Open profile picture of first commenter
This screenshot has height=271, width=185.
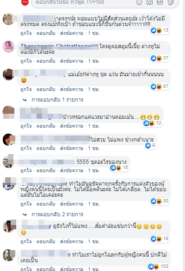(8, 19)
